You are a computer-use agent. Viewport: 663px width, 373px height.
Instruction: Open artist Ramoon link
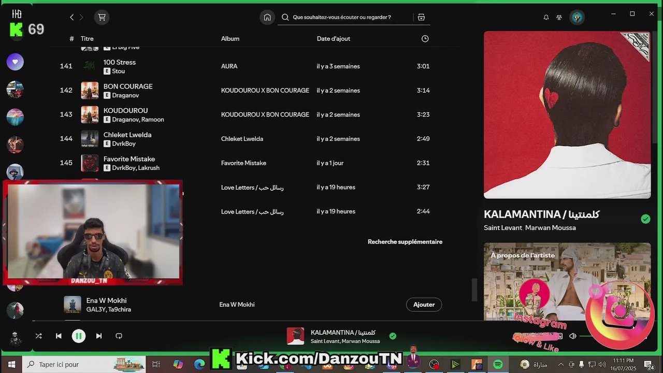click(153, 120)
